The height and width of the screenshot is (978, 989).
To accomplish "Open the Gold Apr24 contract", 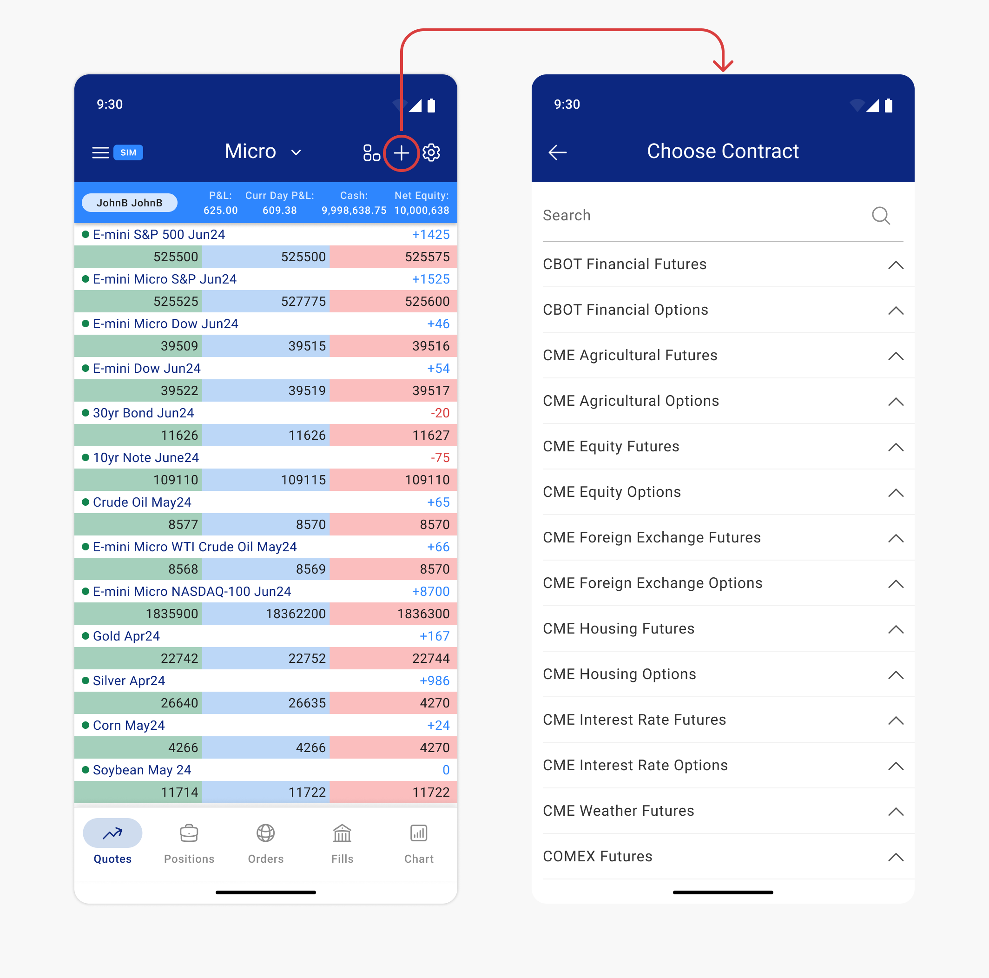I will pos(126,636).
